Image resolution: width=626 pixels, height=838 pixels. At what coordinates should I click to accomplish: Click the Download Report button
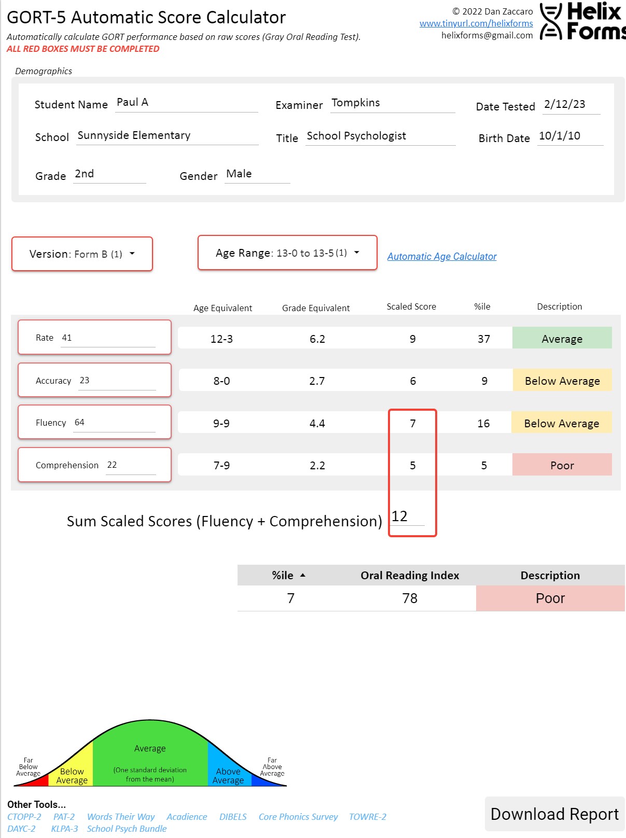554,814
